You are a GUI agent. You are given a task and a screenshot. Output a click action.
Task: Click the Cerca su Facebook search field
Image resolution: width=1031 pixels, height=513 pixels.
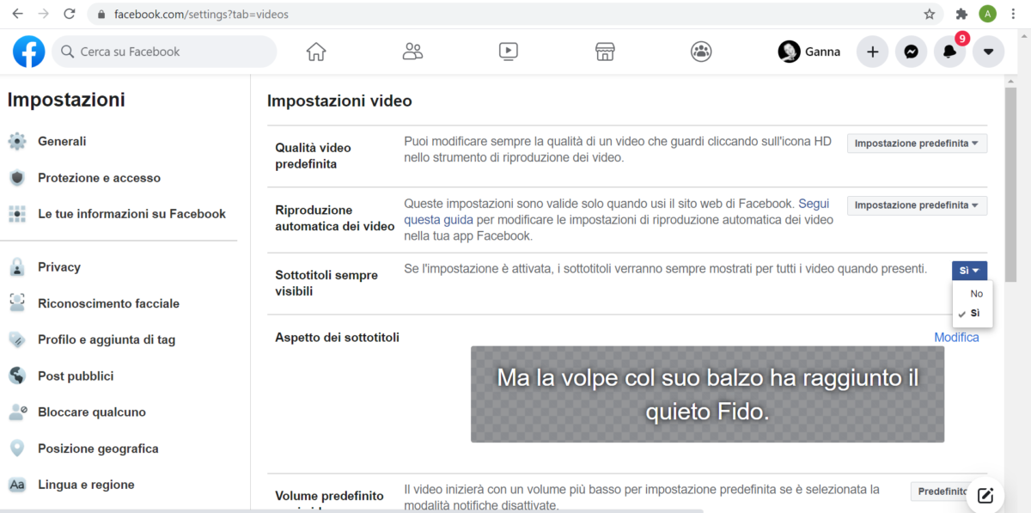(x=172, y=52)
